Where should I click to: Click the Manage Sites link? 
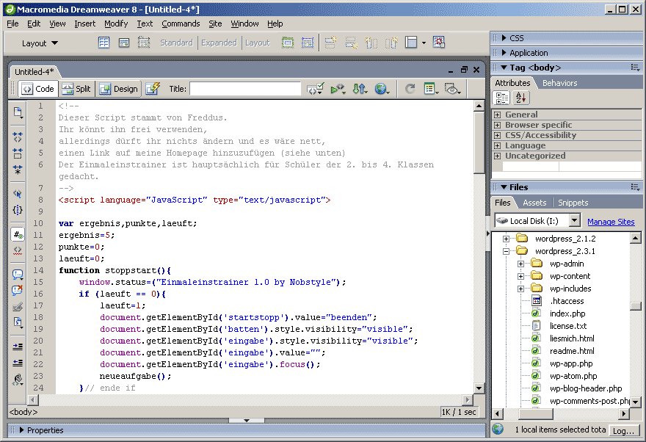coord(611,222)
